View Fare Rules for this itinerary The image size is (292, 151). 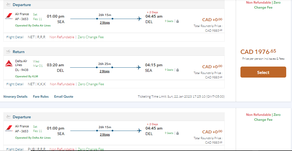(x=41, y=97)
